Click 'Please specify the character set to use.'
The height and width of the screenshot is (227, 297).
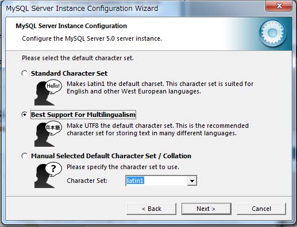[x=123, y=167]
